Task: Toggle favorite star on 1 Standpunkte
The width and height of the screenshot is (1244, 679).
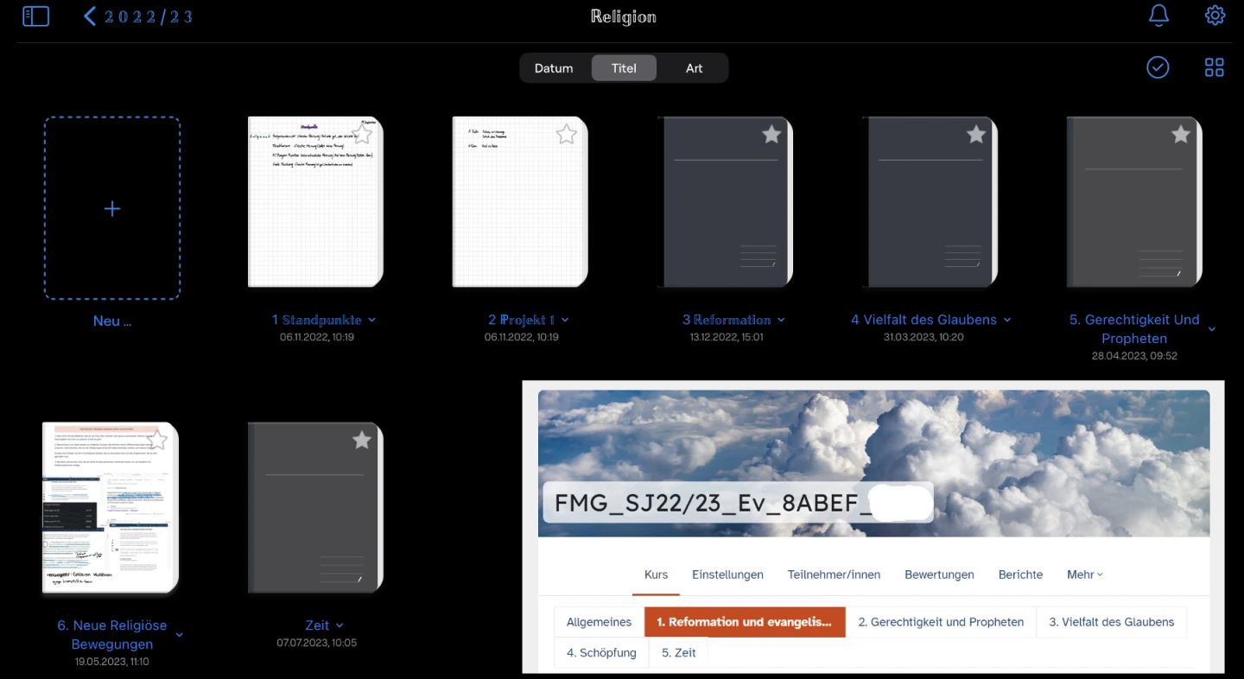Action: (362, 134)
